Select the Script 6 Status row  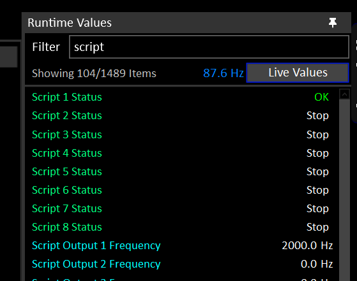click(181, 190)
